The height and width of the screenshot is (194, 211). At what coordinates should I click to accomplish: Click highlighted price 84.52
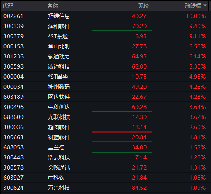click(122, 188)
